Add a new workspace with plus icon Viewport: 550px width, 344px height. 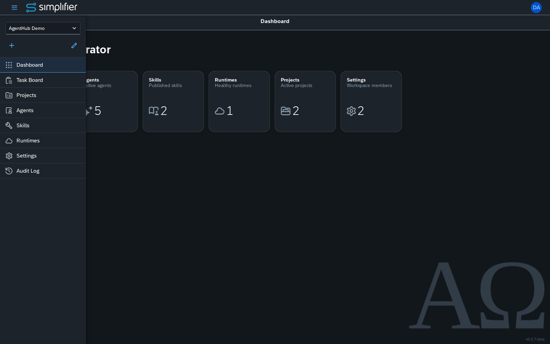click(12, 45)
